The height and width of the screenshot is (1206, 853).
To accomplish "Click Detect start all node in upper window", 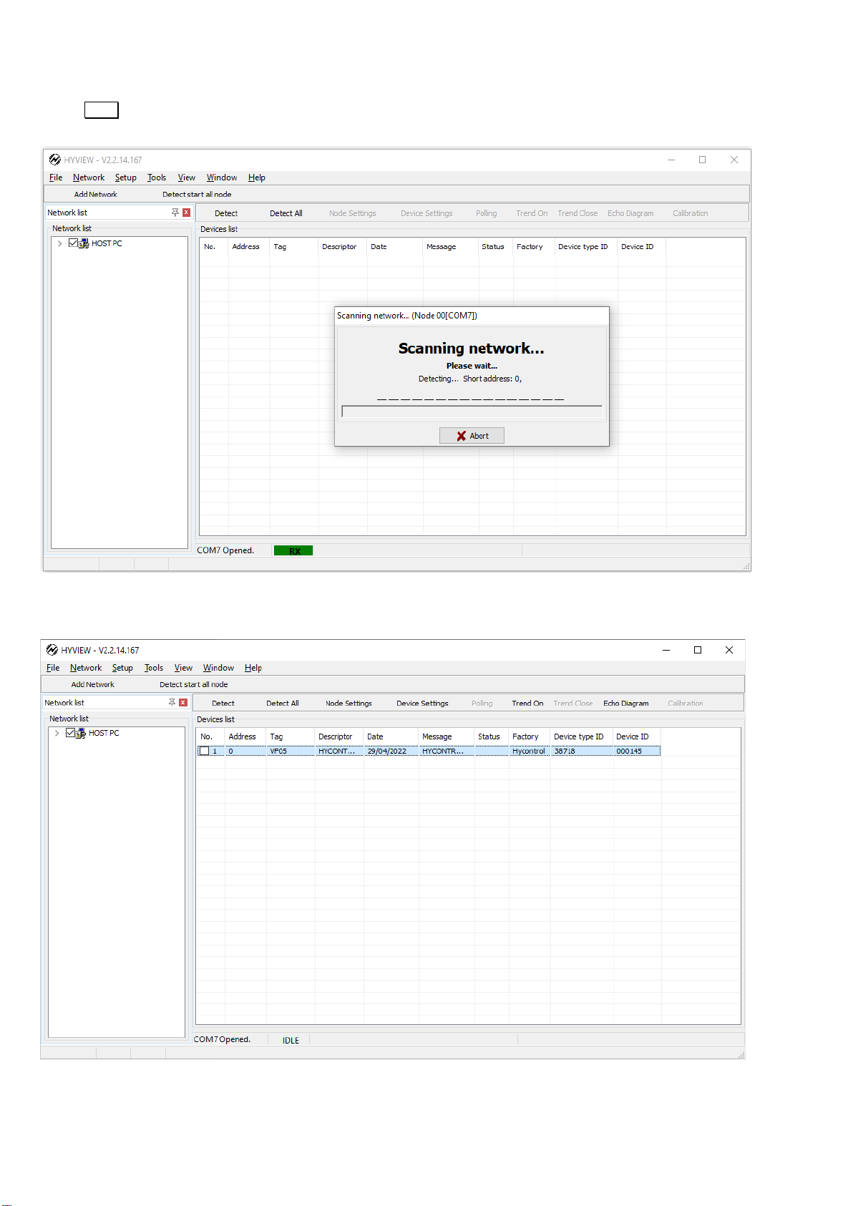I will point(197,195).
